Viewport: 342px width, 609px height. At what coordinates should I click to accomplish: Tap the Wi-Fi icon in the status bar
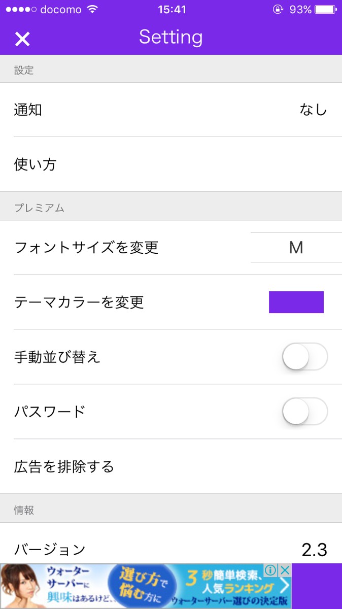pos(92,10)
